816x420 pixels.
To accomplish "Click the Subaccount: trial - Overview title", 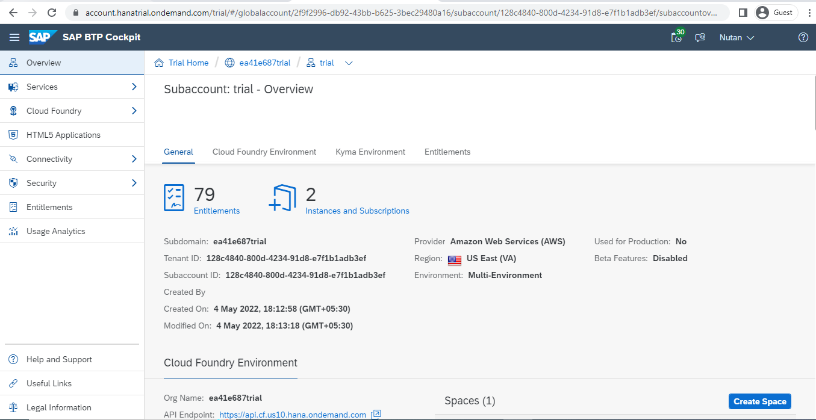I will point(238,89).
